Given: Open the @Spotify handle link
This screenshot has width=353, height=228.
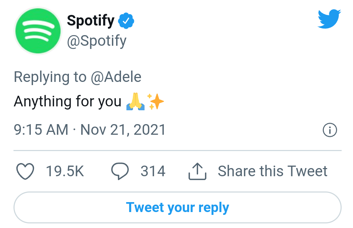Looking at the screenshot, I should (x=97, y=41).
